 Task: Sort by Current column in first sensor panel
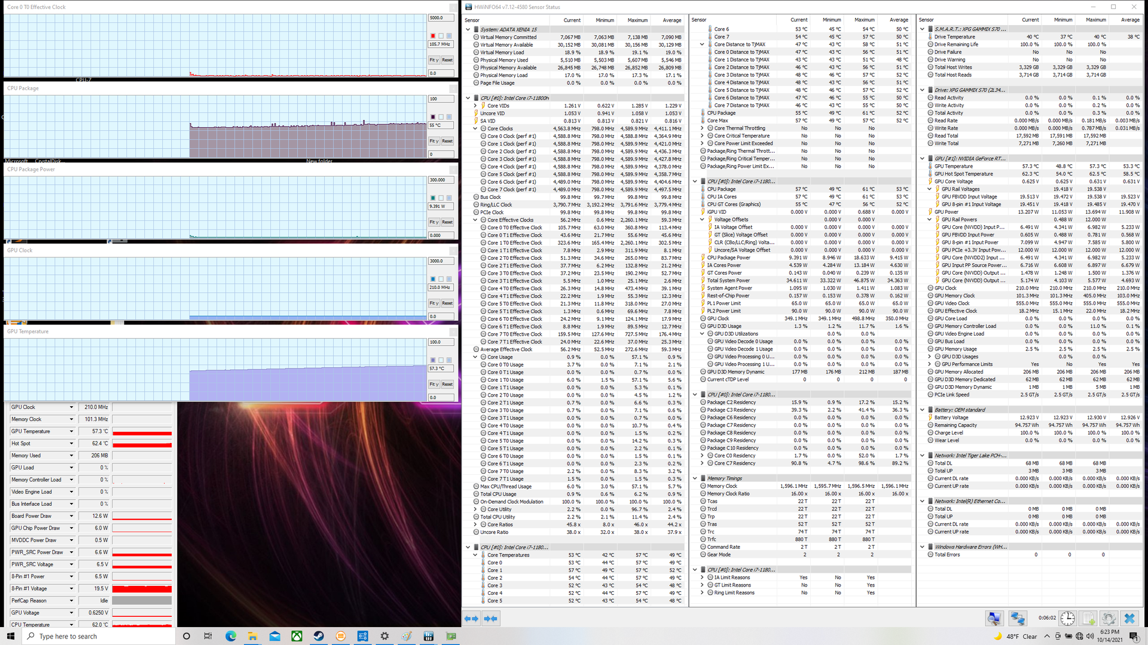(x=572, y=20)
